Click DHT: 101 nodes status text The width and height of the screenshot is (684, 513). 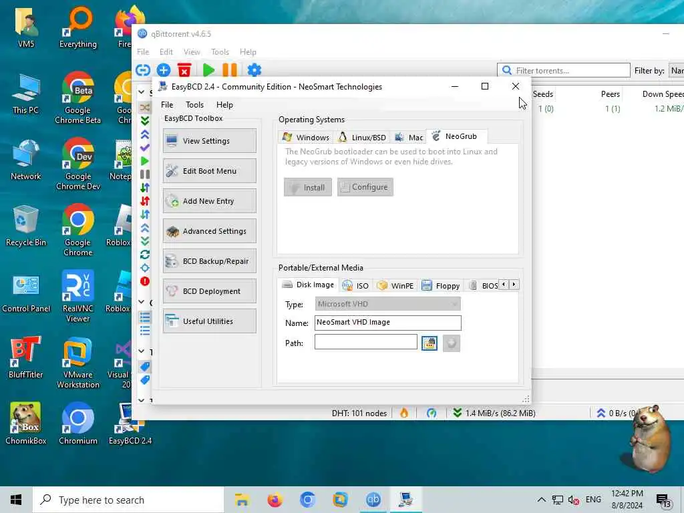[359, 413]
